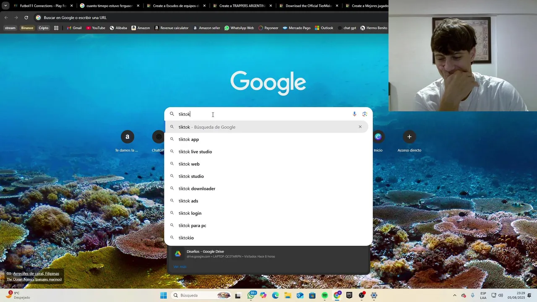Switch to 'Create a Mejores jugado' tab
Image resolution: width=537 pixels, height=302 pixels.
tap(366, 6)
